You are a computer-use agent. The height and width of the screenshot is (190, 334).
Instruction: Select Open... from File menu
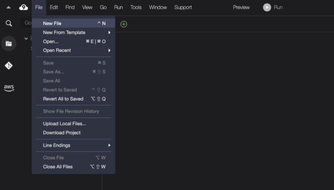(x=74, y=41)
